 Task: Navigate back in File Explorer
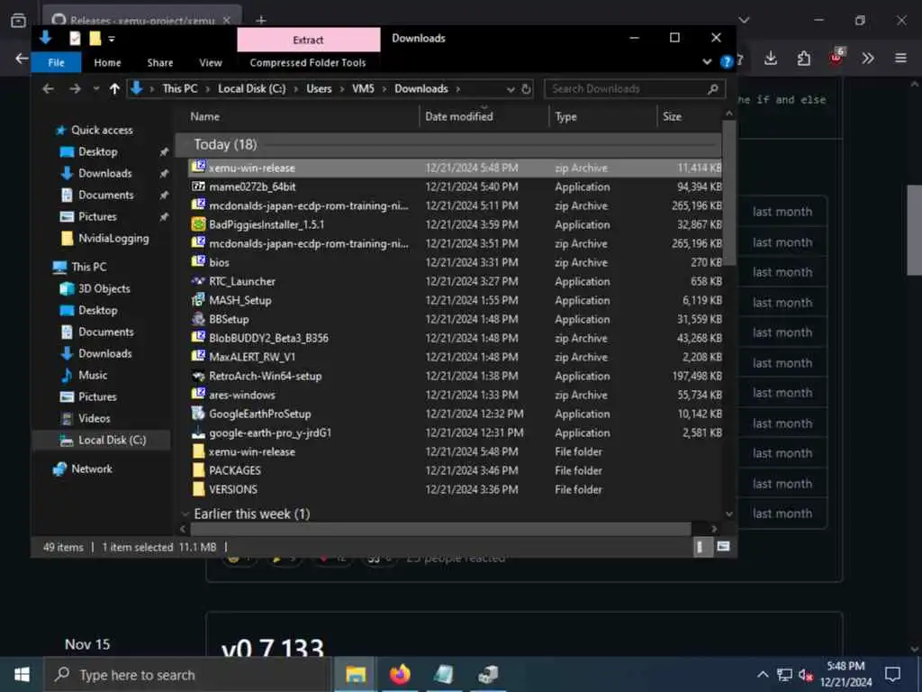(49, 89)
